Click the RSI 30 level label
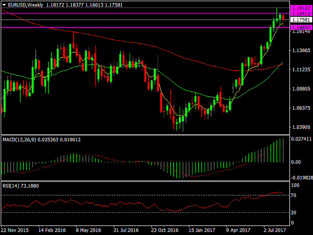This screenshot has height=235, width=313. (293, 212)
